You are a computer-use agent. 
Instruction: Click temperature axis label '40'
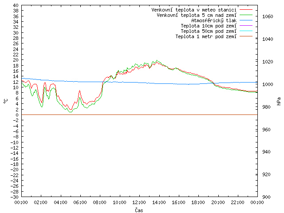pyautogui.click(x=16, y=5)
